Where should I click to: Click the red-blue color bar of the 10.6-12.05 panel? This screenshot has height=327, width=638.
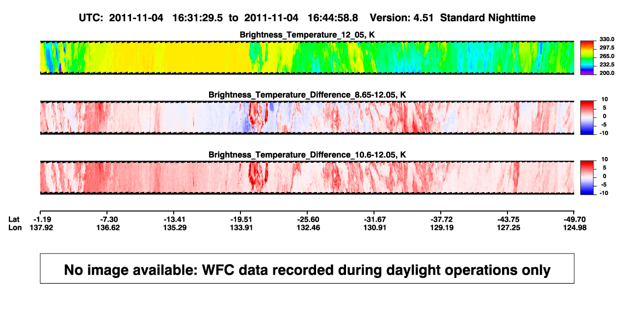click(586, 177)
